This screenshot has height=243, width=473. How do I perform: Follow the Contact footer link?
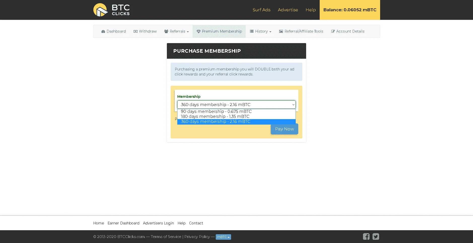click(x=196, y=223)
